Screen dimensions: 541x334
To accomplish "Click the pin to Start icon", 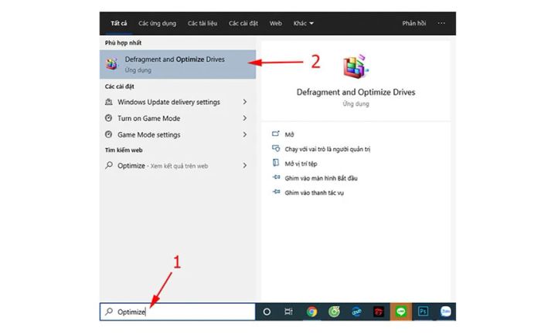I will [x=277, y=177].
